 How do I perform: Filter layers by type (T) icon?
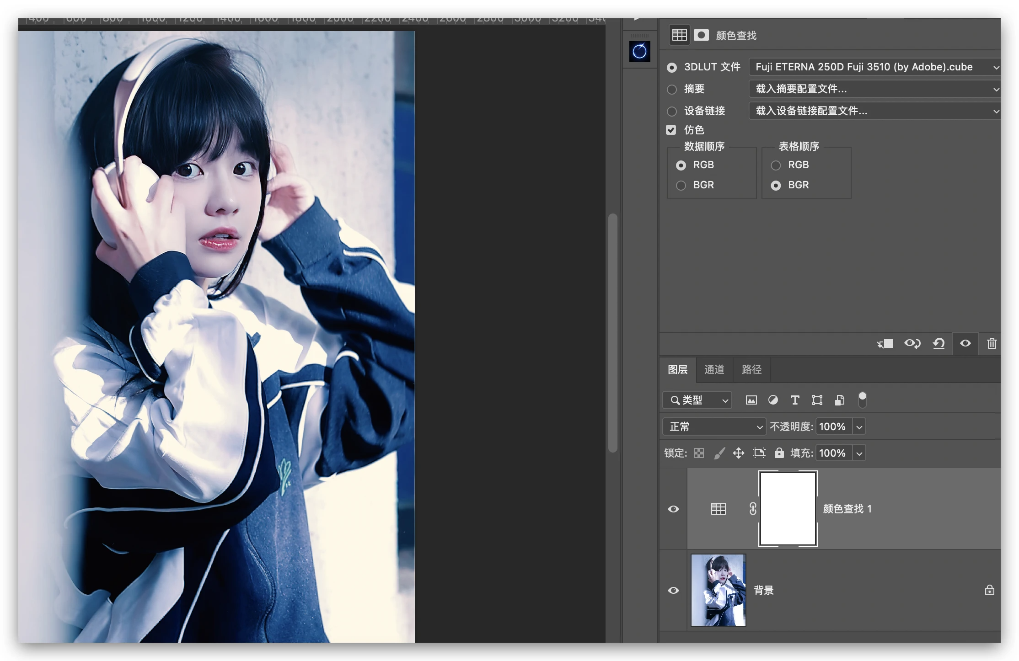pos(795,400)
